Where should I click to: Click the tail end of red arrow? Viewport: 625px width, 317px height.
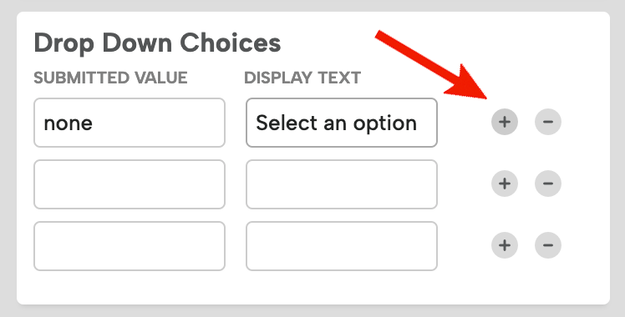[x=379, y=35]
